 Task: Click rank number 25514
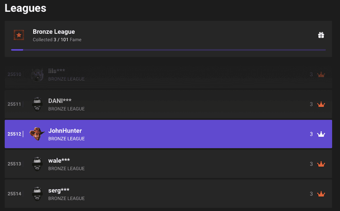[x=15, y=194]
